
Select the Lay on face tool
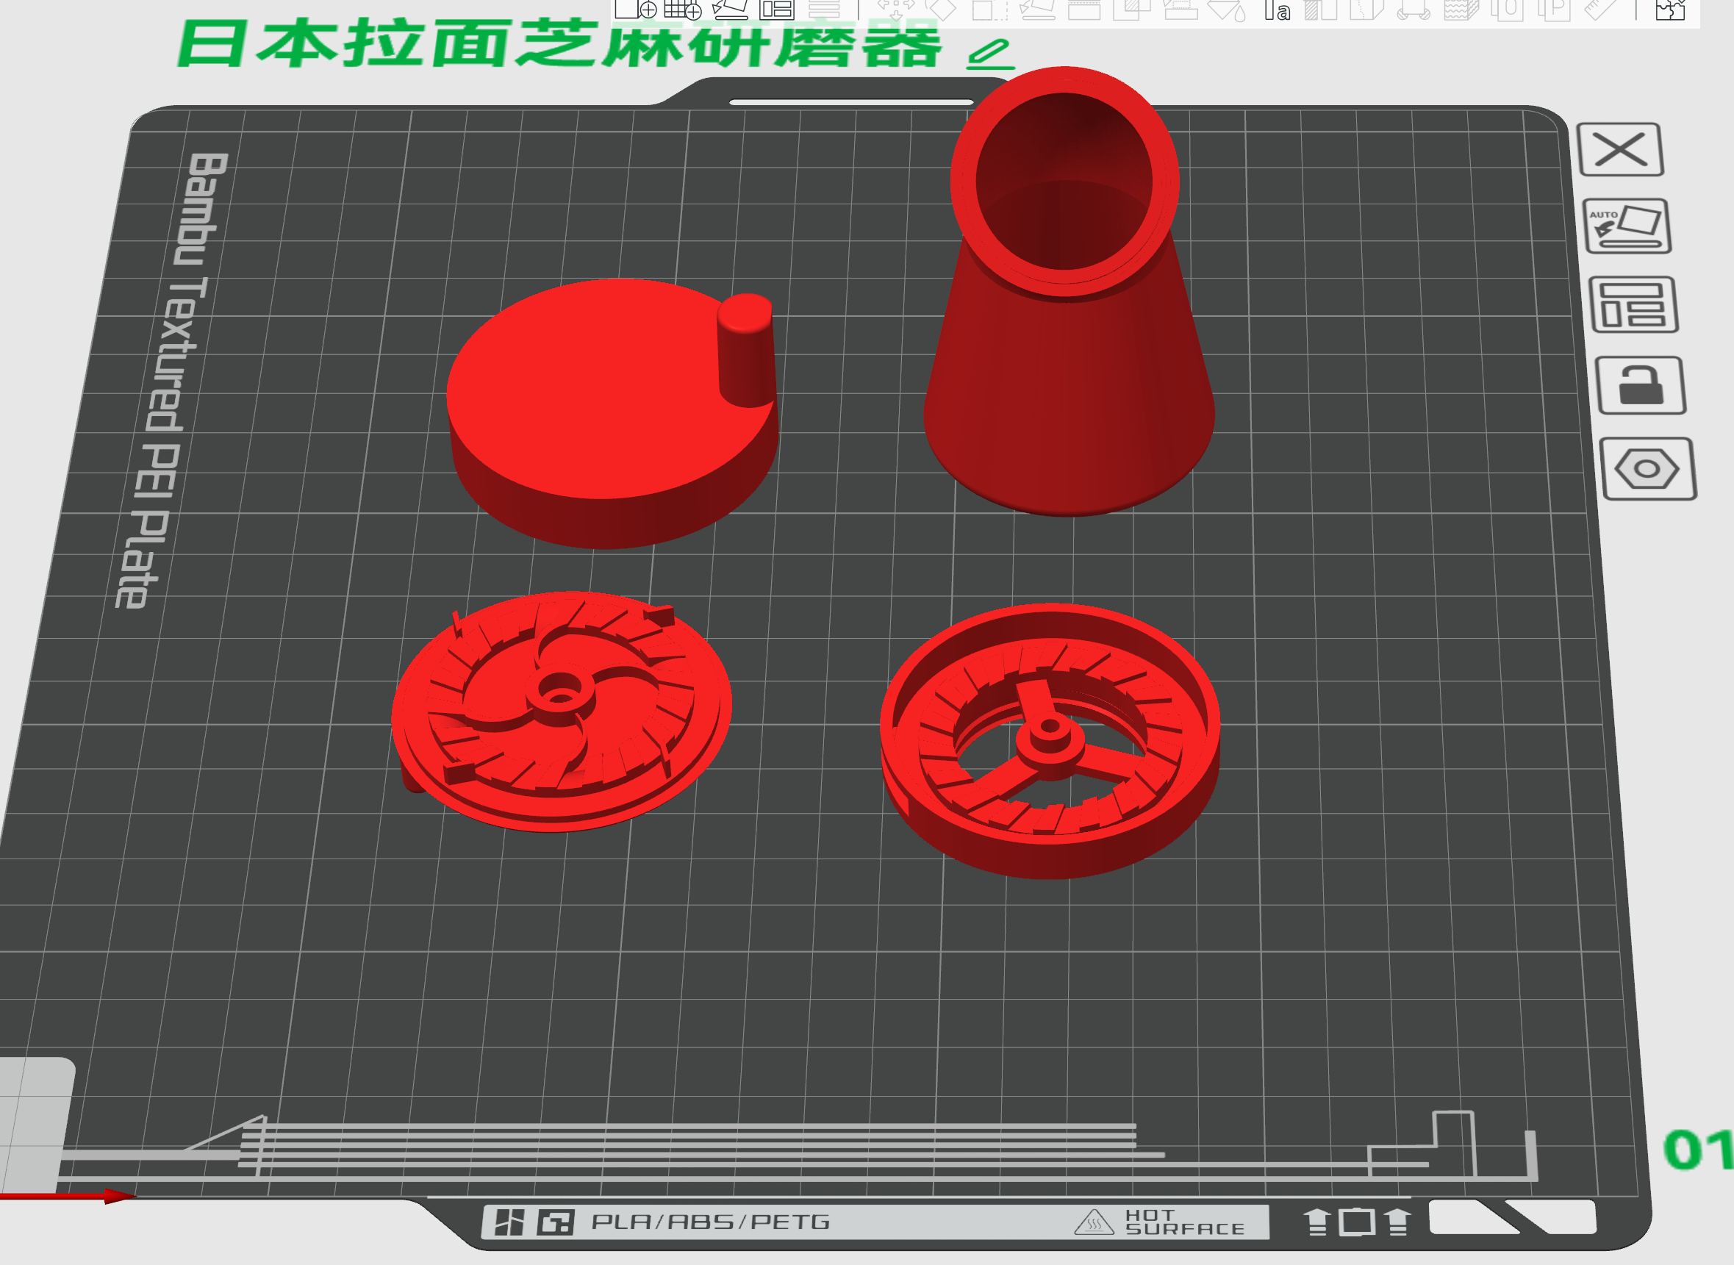(x=1038, y=10)
